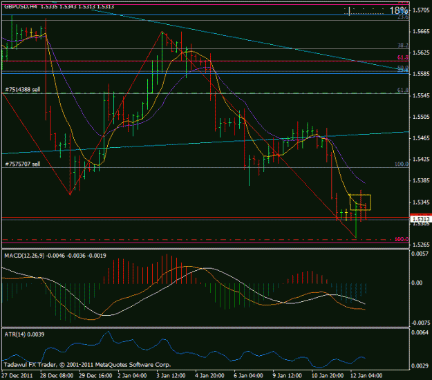Click the 1.5625 price axis label
The height and width of the screenshot is (380, 432).
[421, 53]
